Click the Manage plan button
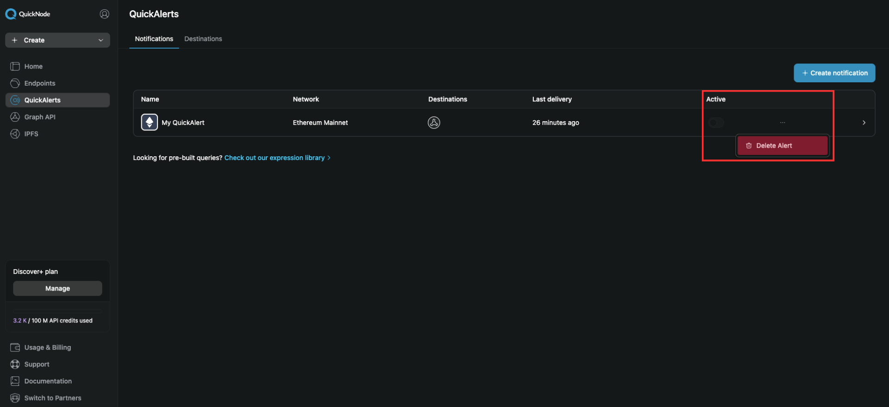Viewport: 889px width, 407px height. click(x=57, y=288)
